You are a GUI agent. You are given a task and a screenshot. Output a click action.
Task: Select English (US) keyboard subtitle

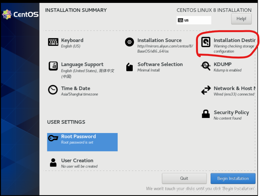(71, 46)
